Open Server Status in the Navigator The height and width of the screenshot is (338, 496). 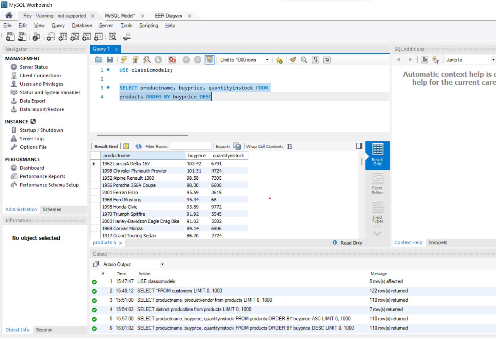tap(34, 67)
